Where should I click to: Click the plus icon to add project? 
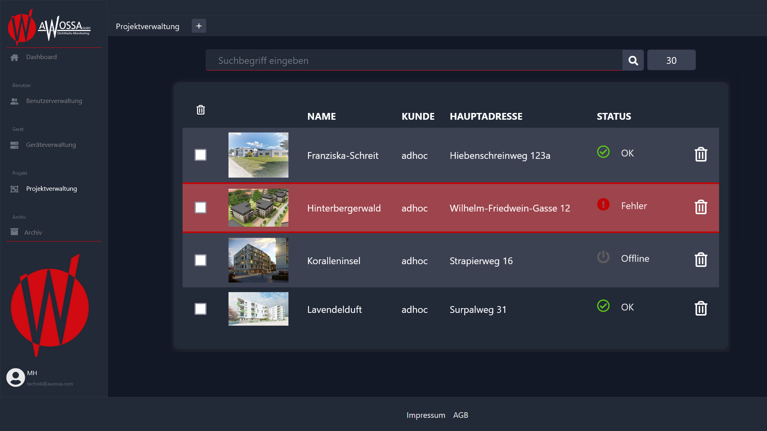199,26
